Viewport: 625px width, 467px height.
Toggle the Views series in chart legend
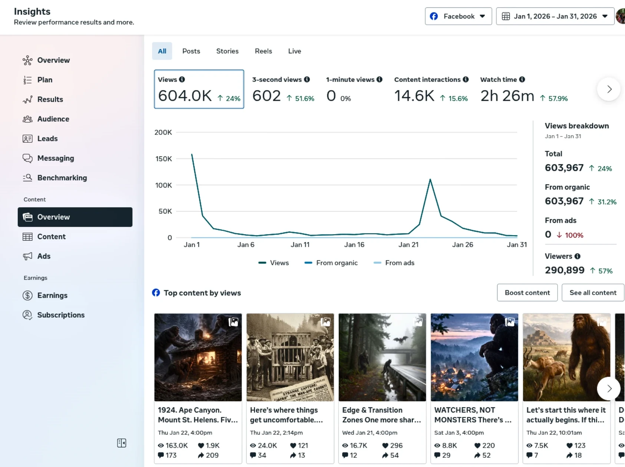274,263
